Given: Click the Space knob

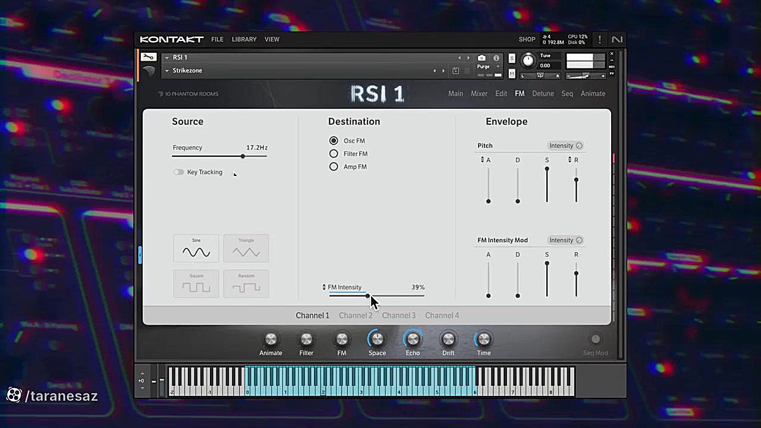Looking at the screenshot, I should point(377,339).
